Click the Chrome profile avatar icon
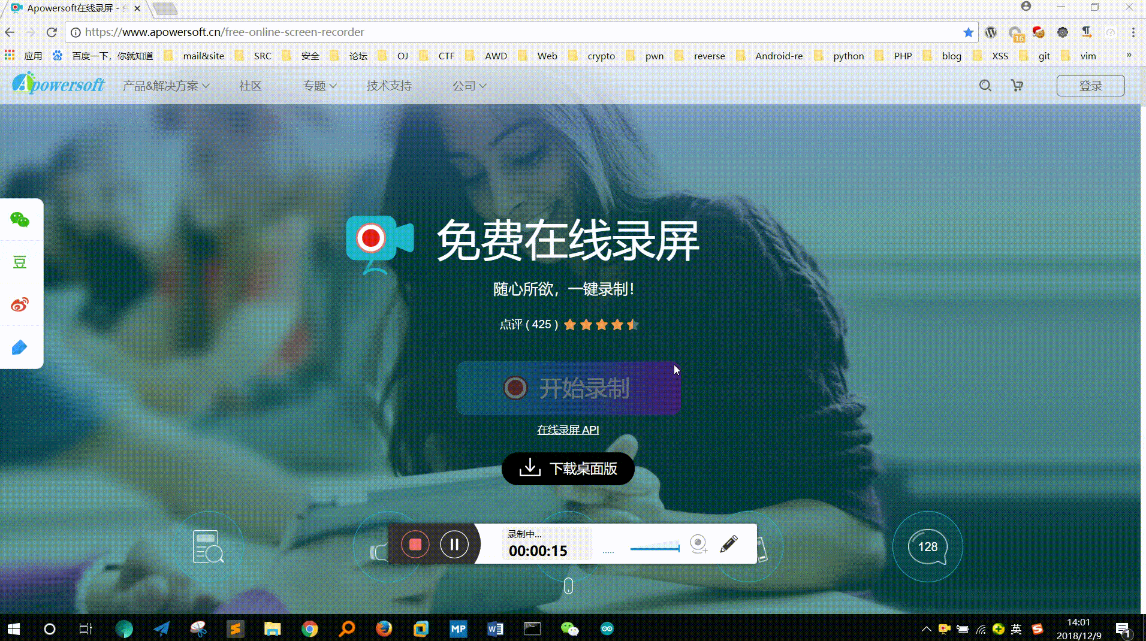The height and width of the screenshot is (641, 1146). point(1026,7)
